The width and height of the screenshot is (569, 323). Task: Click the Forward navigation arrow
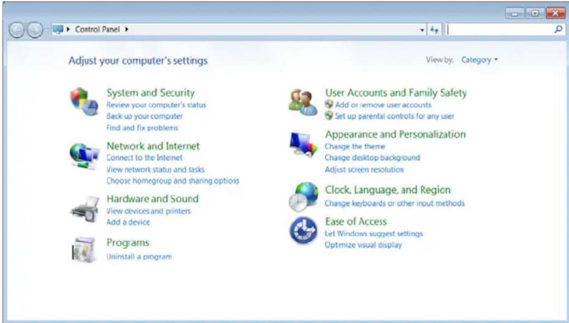click(34, 30)
